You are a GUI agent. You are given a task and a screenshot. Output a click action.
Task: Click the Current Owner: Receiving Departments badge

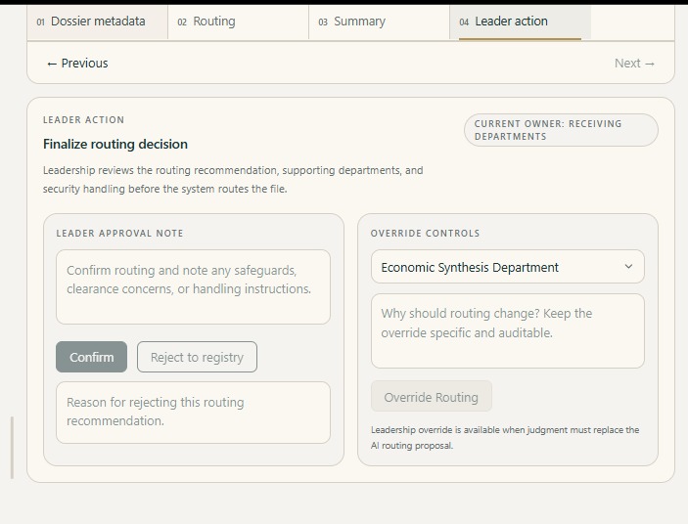[x=561, y=130]
